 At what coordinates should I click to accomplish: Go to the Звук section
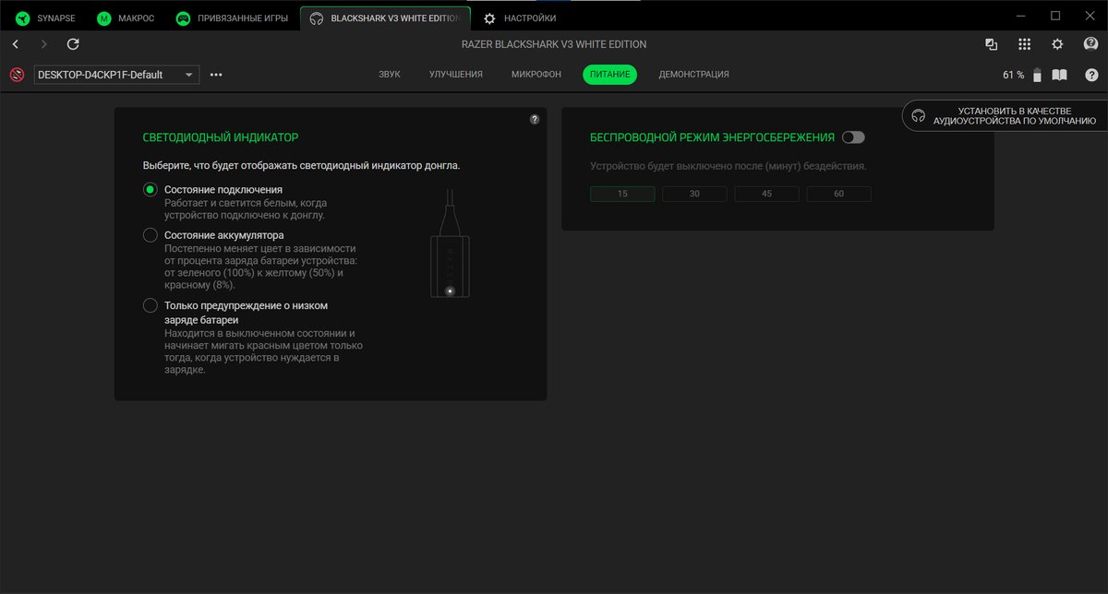(390, 74)
